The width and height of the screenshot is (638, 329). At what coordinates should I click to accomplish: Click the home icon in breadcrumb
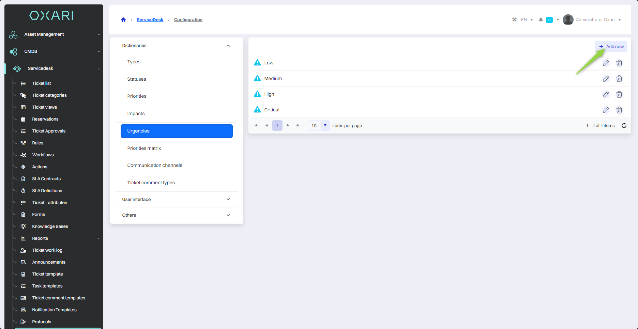(x=123, y=20)
